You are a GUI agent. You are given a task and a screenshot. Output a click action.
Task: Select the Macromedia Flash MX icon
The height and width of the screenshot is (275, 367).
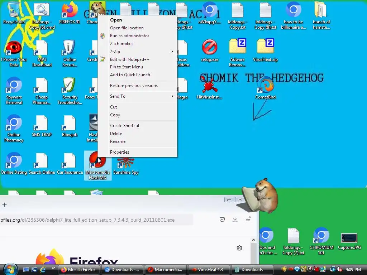[x=97, y=166]
